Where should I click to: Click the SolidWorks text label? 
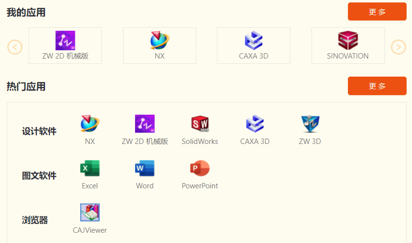[200, 142]
